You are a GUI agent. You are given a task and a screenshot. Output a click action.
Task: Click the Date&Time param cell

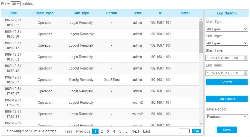pos(111,80)
